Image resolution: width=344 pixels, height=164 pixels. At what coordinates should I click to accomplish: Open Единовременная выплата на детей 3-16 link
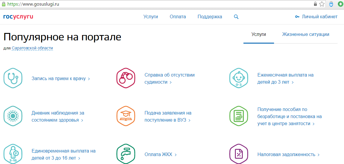[64, 154]
